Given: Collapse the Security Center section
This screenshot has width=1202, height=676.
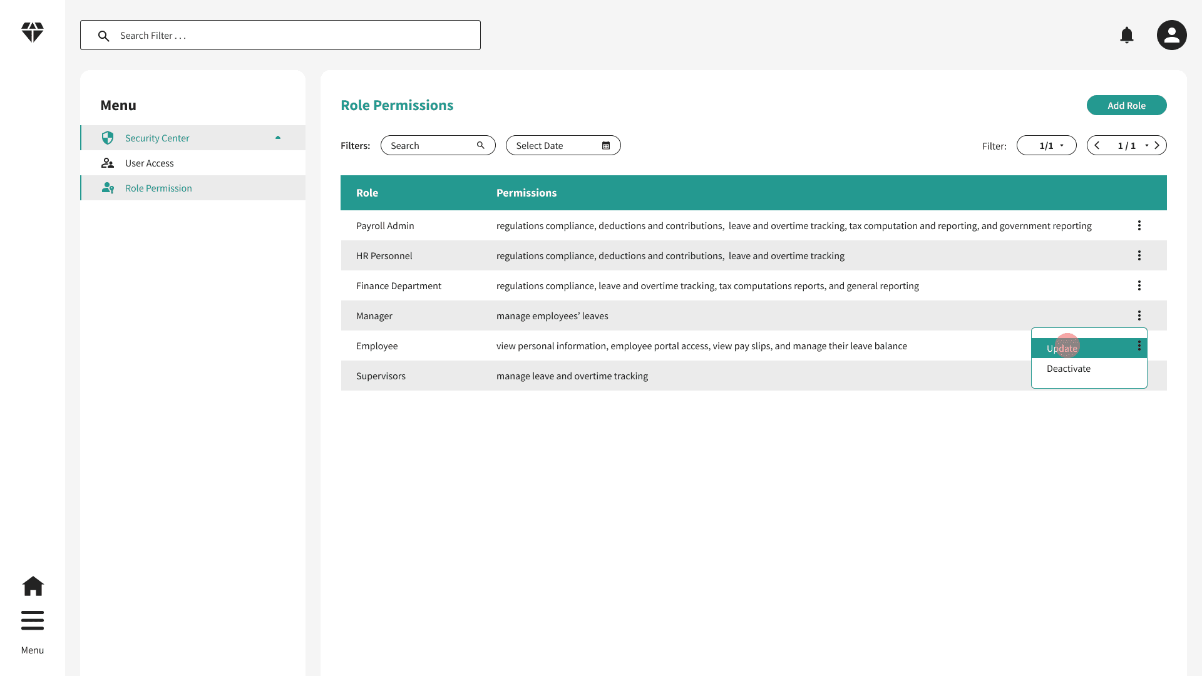Looking at the screenshot, I should coord(278,138).
